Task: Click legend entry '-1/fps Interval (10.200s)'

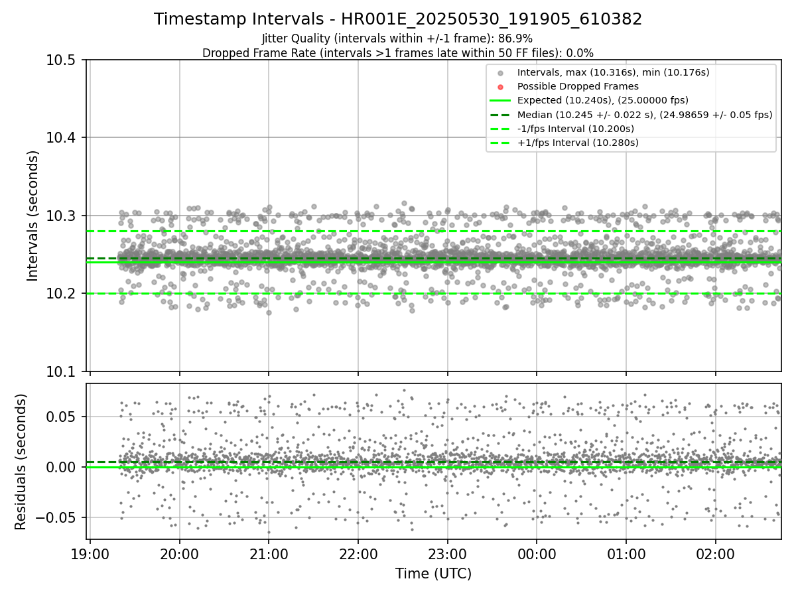Action: [x=576, y=129]
